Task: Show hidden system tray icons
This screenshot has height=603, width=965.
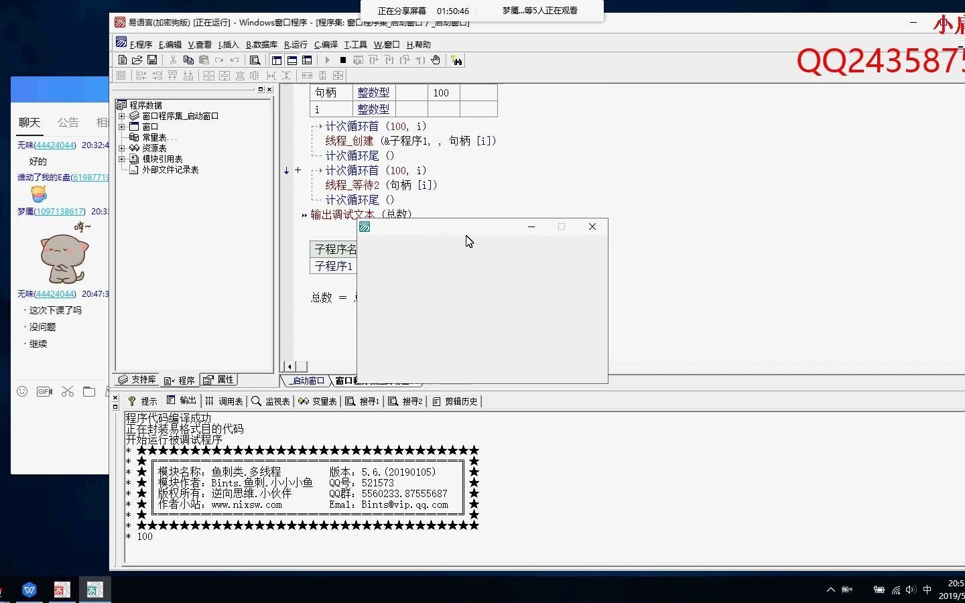Action: click(831, 590)
